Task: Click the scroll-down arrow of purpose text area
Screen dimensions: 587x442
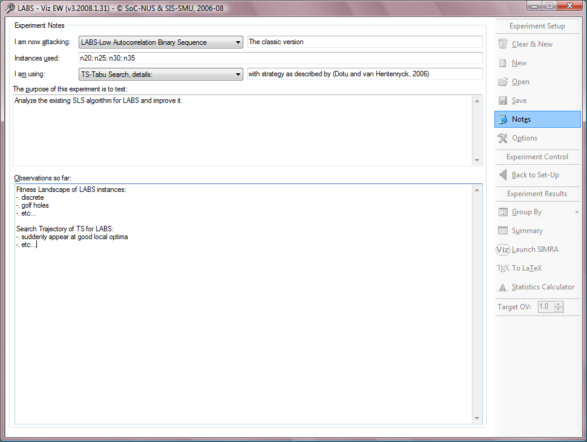Action: point(477,160)
